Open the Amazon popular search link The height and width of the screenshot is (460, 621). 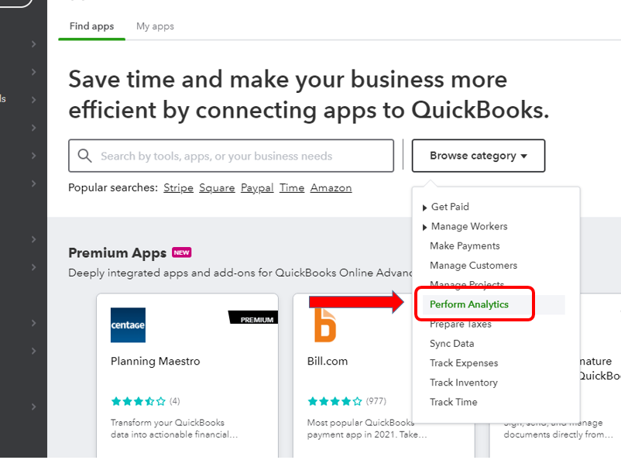[x=331, y=187]
